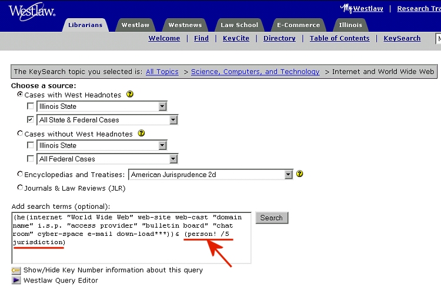Open Illinois State dropdown under without Headnotes
The image size is (441, 290).
(x=102, y=145)
